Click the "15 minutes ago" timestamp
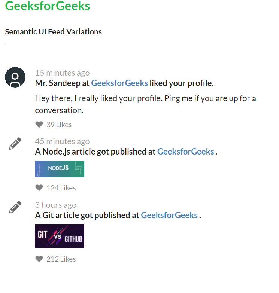The image size is (279, 293). point(62,73)
